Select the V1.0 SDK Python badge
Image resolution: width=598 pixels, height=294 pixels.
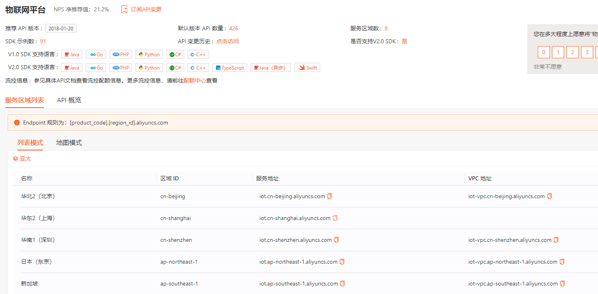tap(149, 55)
